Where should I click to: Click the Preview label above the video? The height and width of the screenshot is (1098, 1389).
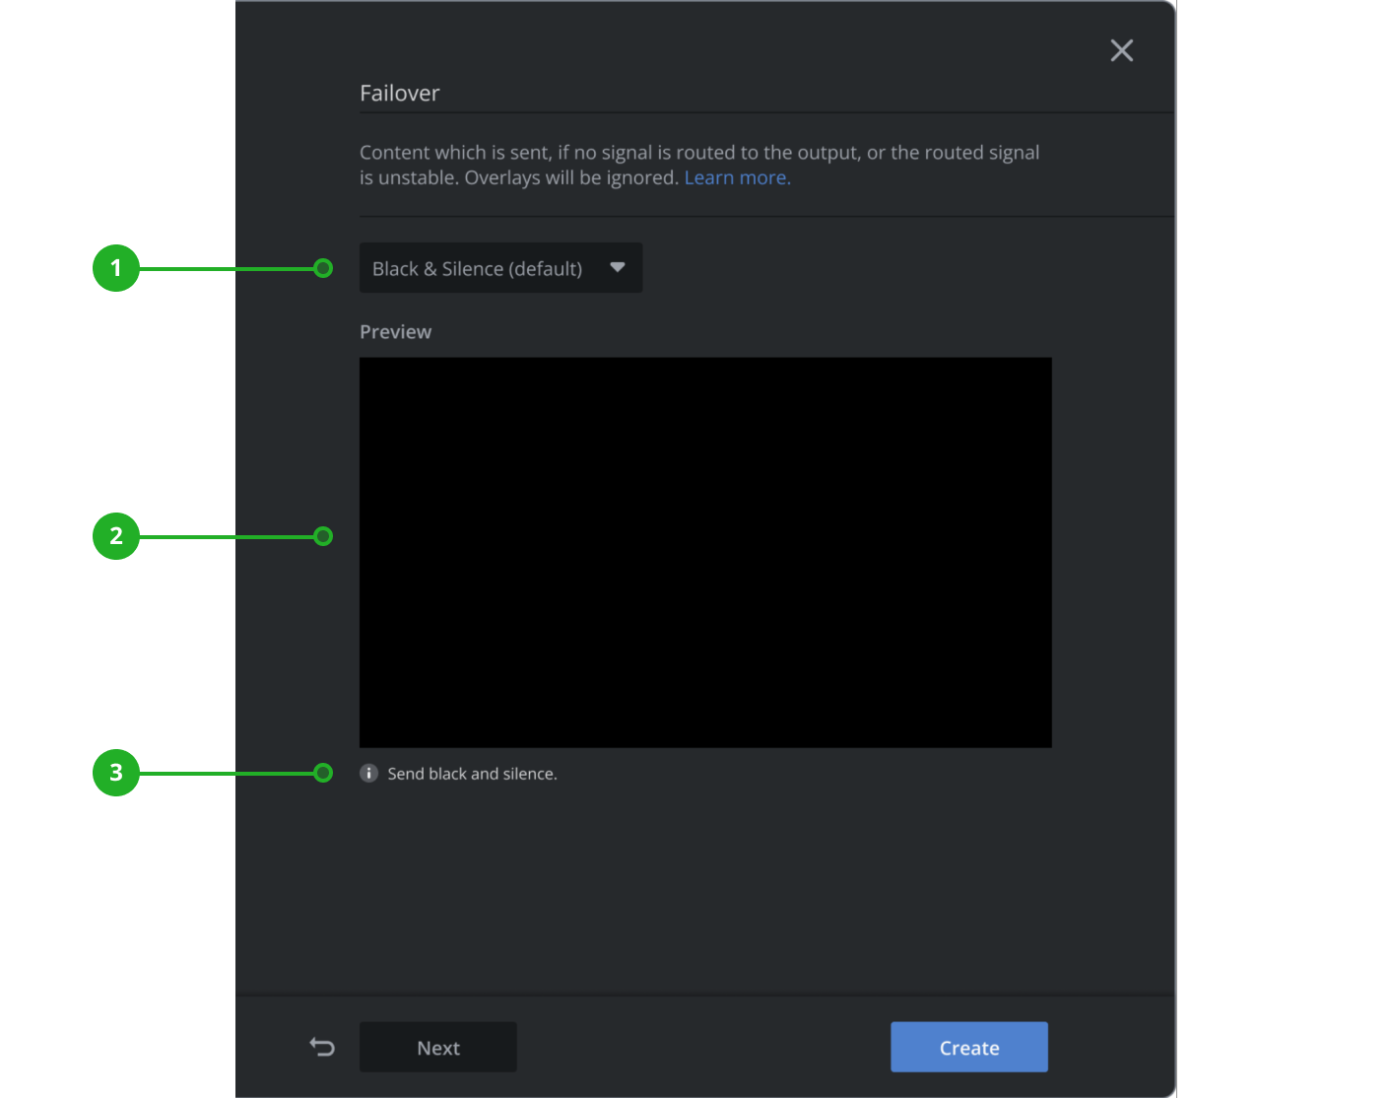pos(395,332)
